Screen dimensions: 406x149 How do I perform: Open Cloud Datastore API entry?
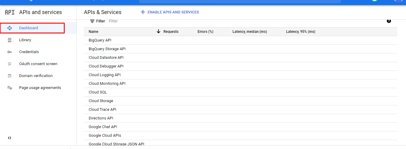[x=106, y=58]
